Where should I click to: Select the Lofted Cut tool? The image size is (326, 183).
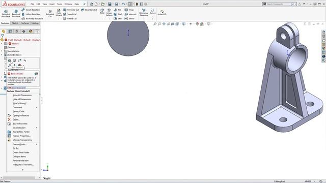pyautogui.click(x=70, y=18)
